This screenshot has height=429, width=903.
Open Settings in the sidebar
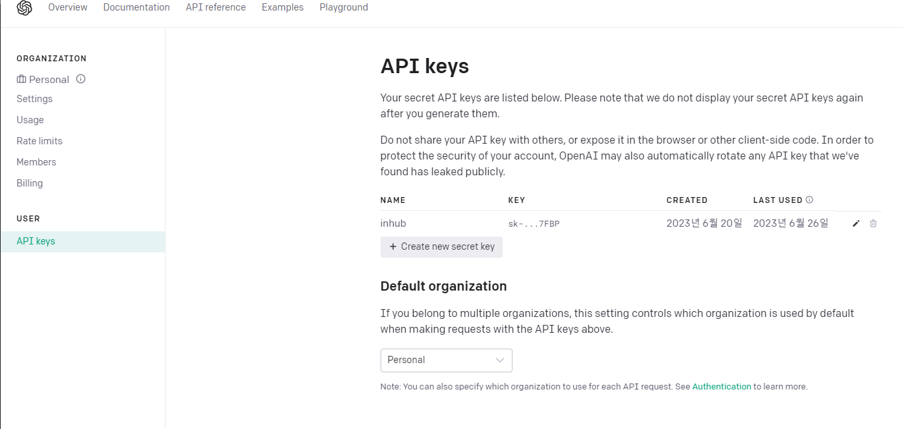(x=34, y=99)
